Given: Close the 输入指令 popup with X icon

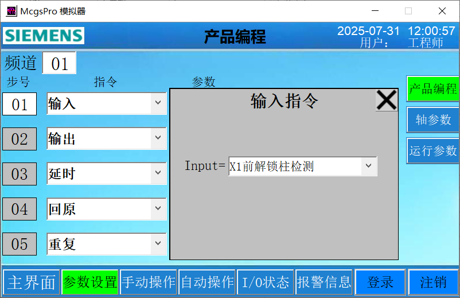Looking at the screenshot, I should coord(387,100).
